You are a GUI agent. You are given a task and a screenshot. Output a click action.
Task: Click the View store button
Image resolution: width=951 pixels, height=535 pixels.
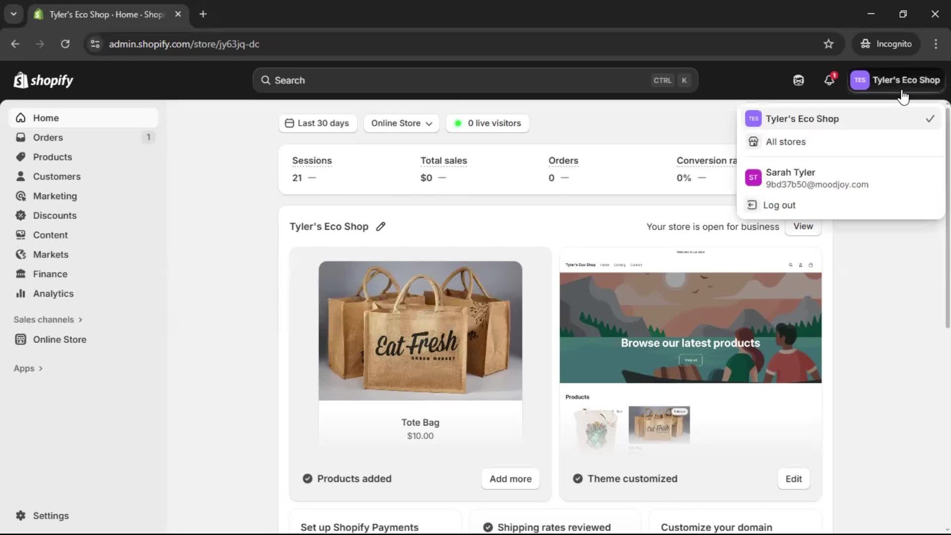803,226
